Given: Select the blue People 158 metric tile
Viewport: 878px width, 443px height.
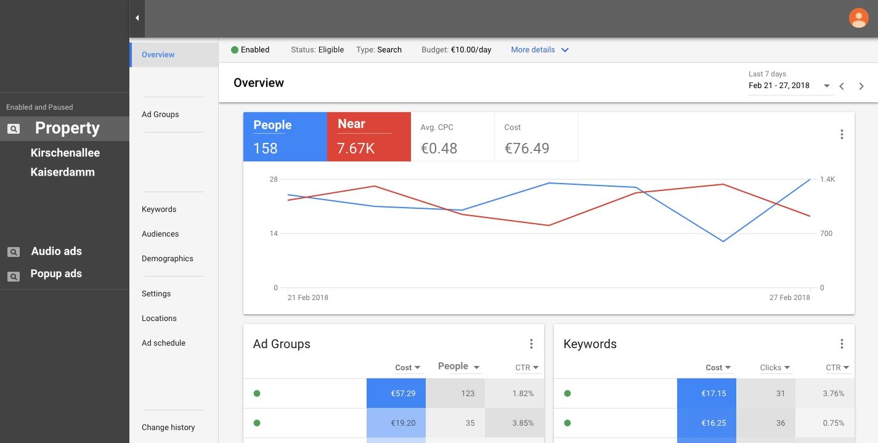Looking at the screenshot, I should [x=285, y=137].
